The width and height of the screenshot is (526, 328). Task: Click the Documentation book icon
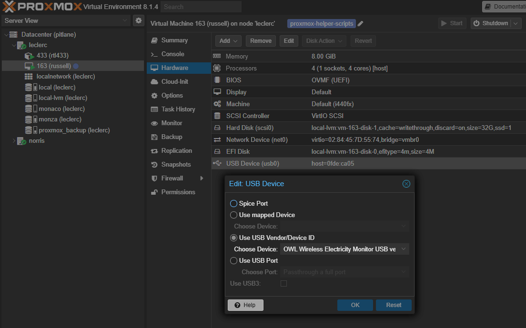pos(488,7)
